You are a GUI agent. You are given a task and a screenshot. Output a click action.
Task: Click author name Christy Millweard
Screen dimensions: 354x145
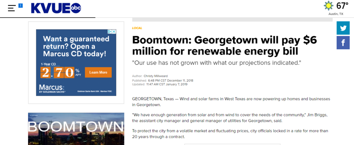(x=158, y=76)
